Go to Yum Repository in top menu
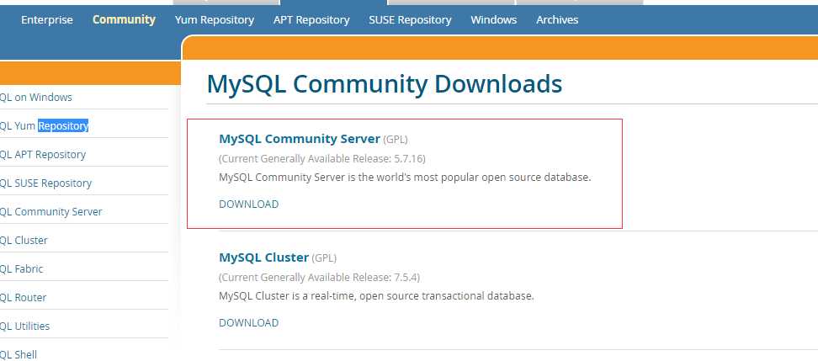This screenshot has height=361, width=818. tap(215, 20)
